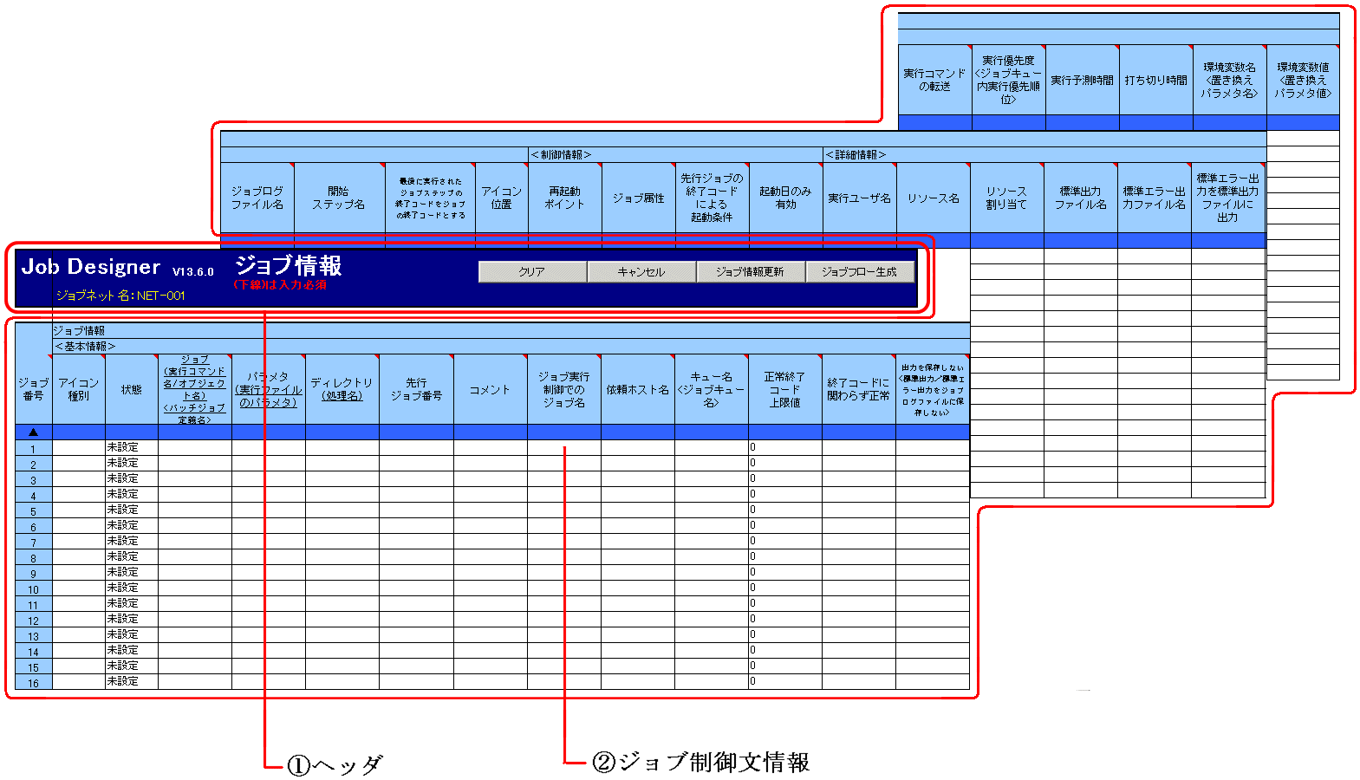Select the コメント column header
1360x780 pixels.
click(x=491, y=389)
